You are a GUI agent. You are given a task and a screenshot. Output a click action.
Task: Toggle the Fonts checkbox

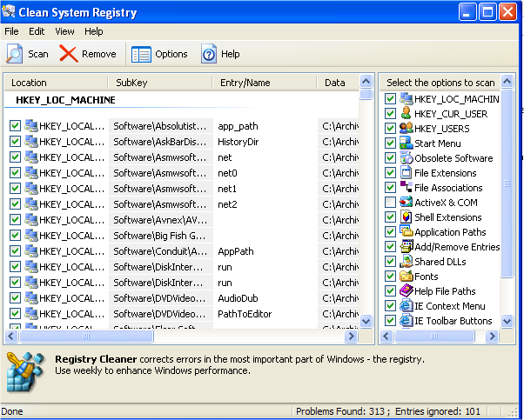click(x=390, y=277)
